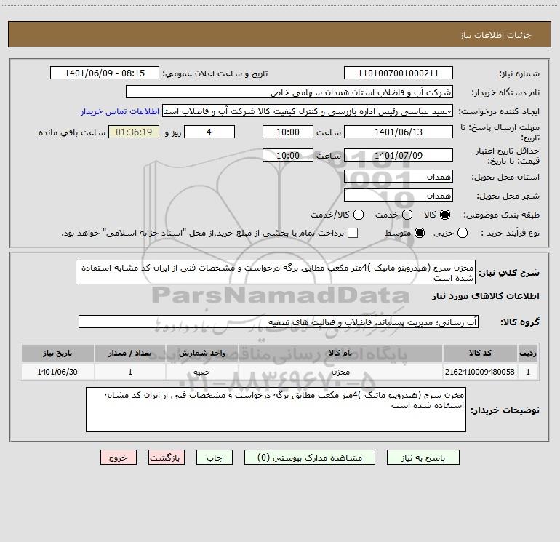Image resolution: width=560 pixels, height=542 pixels.
Task: Click the کد کالا column header
Action: [480, 353]
